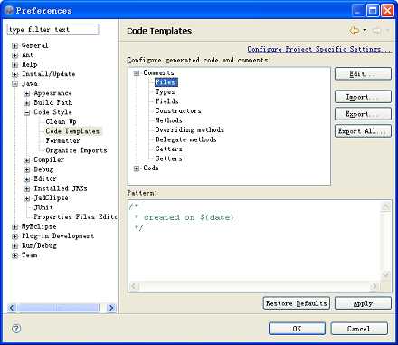This screenshot has height=345, width=398.
Task: Select the General tree label
Action: 34,45
